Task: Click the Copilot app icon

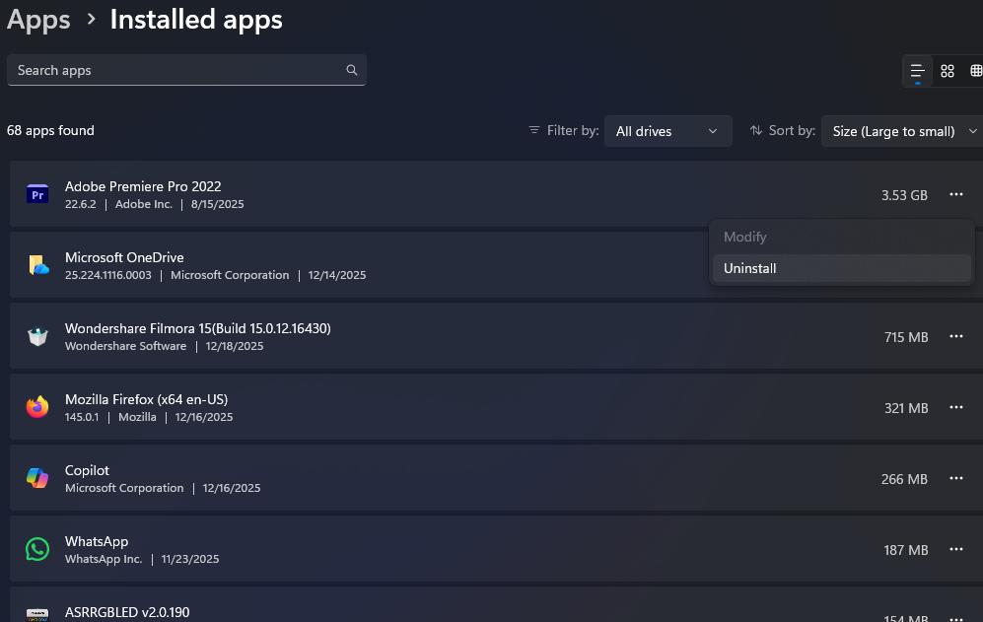Action: click(37, 478)
